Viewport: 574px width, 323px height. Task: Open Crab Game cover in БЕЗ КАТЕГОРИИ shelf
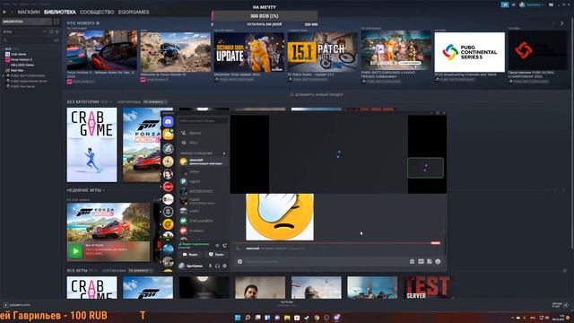[91, 144]
